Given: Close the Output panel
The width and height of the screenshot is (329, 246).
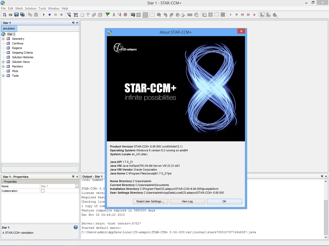Looking at the screenshot, I should 326,176.
